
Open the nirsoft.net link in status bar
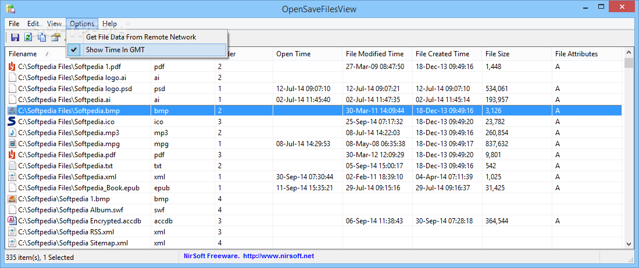[x=279, y=256]
